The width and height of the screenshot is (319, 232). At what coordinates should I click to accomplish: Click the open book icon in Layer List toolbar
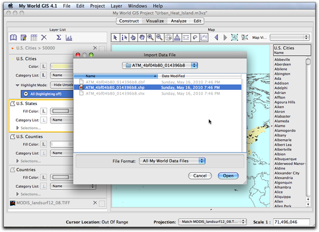click(x=13, y=38)
